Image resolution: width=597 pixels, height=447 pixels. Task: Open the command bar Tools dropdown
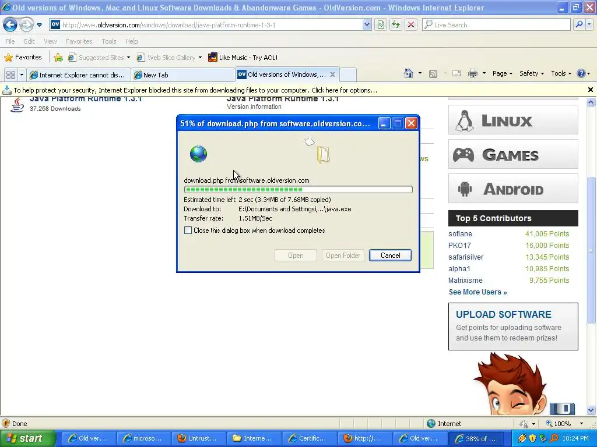tap(561, 74)
